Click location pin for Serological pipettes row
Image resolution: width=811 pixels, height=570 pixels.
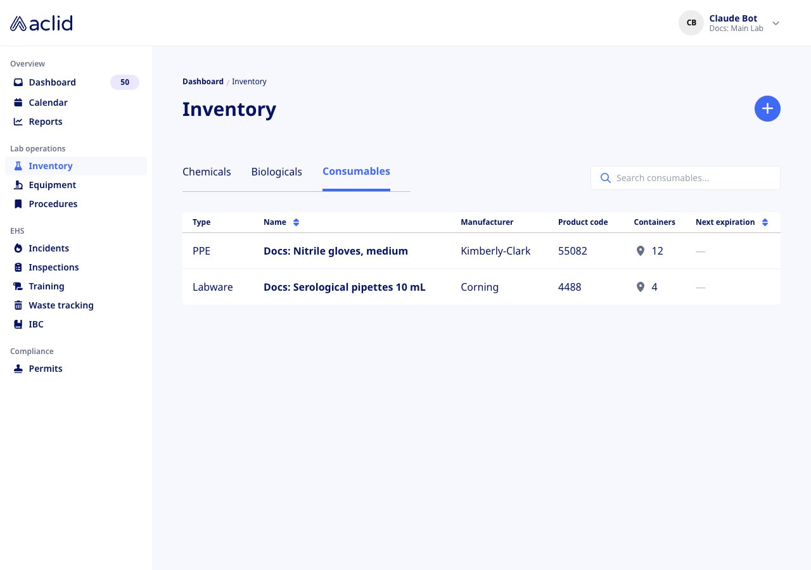pyautogui.click(x=640, y=287)
